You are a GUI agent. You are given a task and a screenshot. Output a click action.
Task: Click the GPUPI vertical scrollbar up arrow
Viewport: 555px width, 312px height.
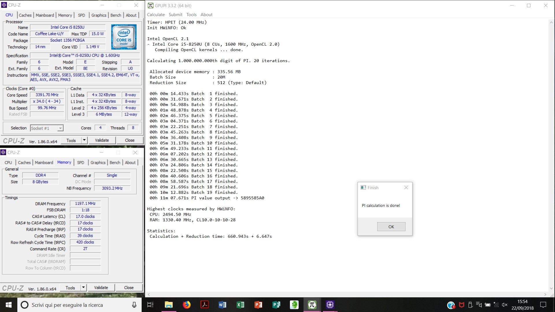coord(551,22)
